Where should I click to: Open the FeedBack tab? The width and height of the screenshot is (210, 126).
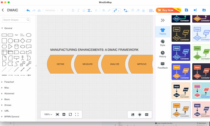(x=162, y=65)
